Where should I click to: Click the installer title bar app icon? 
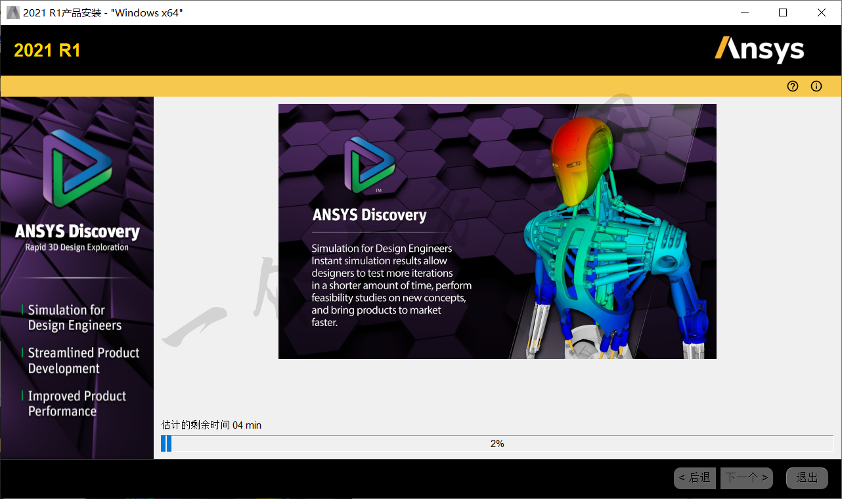tap(12, 12)
